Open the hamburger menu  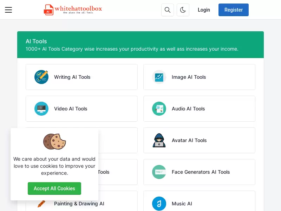coord(8,10)
